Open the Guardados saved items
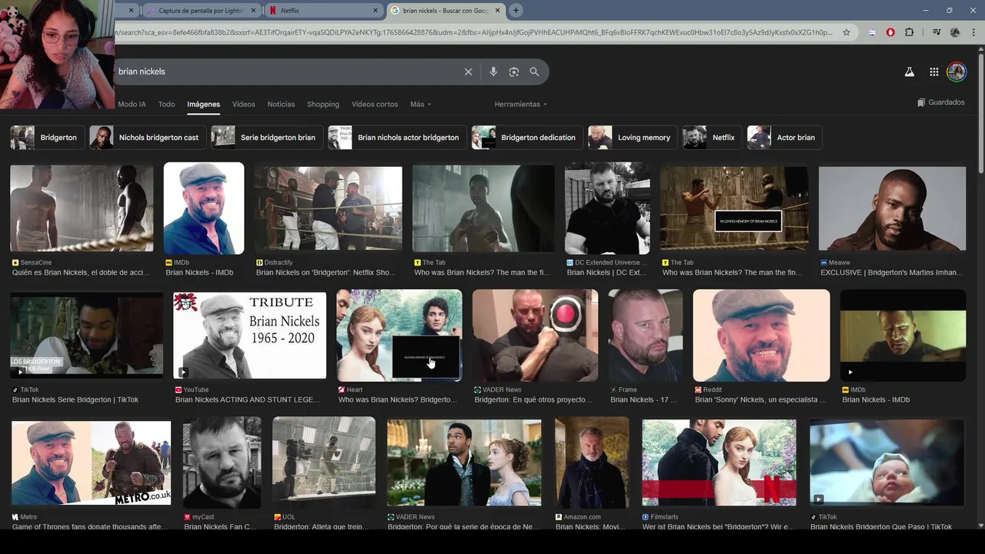Screen dimensions: 985x554 pyautogui.click(x=940, y=102)
